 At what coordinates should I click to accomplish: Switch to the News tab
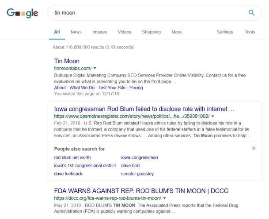[76, 32]
